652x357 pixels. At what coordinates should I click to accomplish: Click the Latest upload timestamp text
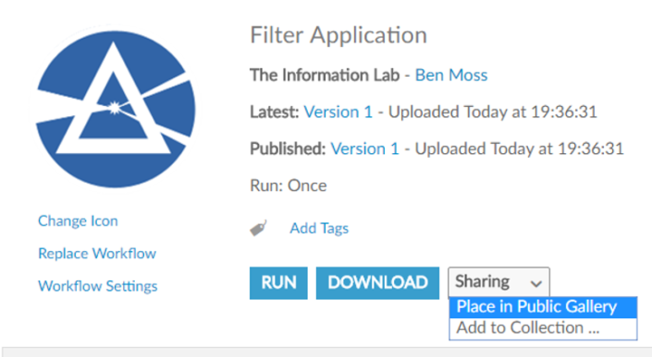[493, 112]
